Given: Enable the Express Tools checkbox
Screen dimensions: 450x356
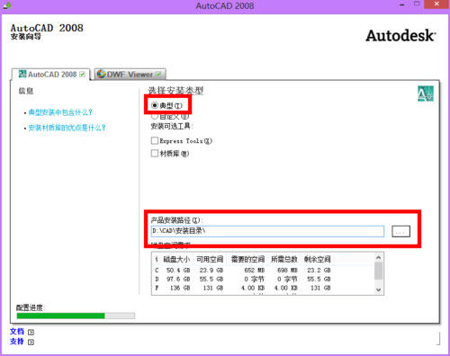Looking at the screenshot, I should (x=155, y=140).
